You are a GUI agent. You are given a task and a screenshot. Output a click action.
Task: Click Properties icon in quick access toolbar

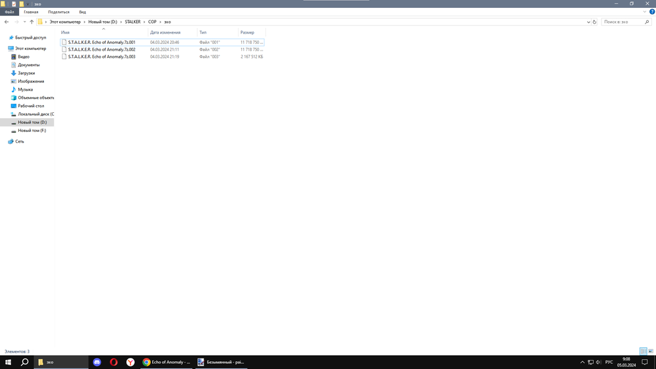tap(14, 4)
